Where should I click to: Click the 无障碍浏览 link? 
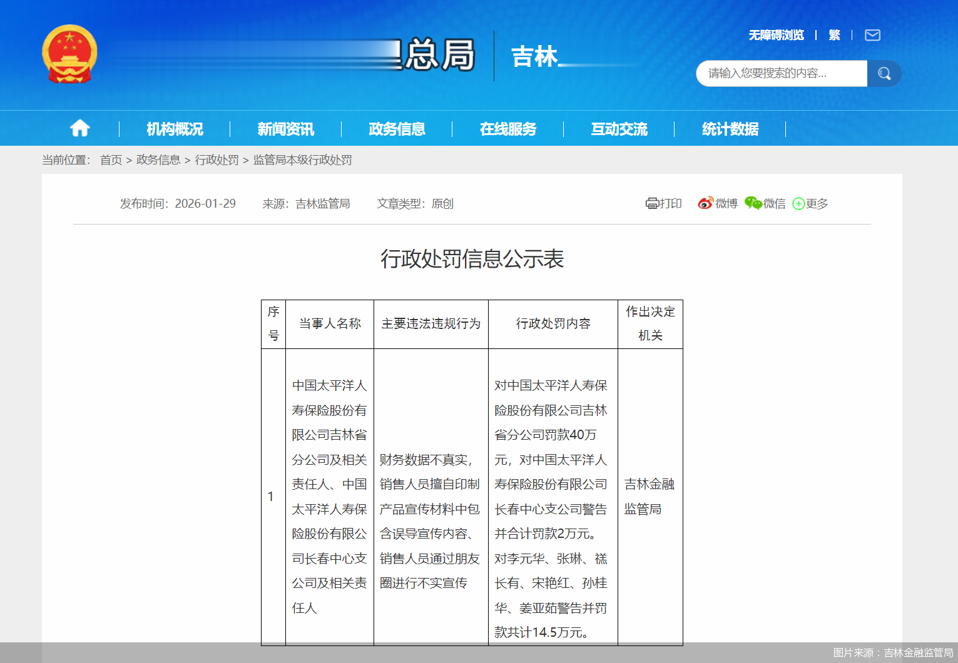tap(776, 35)
